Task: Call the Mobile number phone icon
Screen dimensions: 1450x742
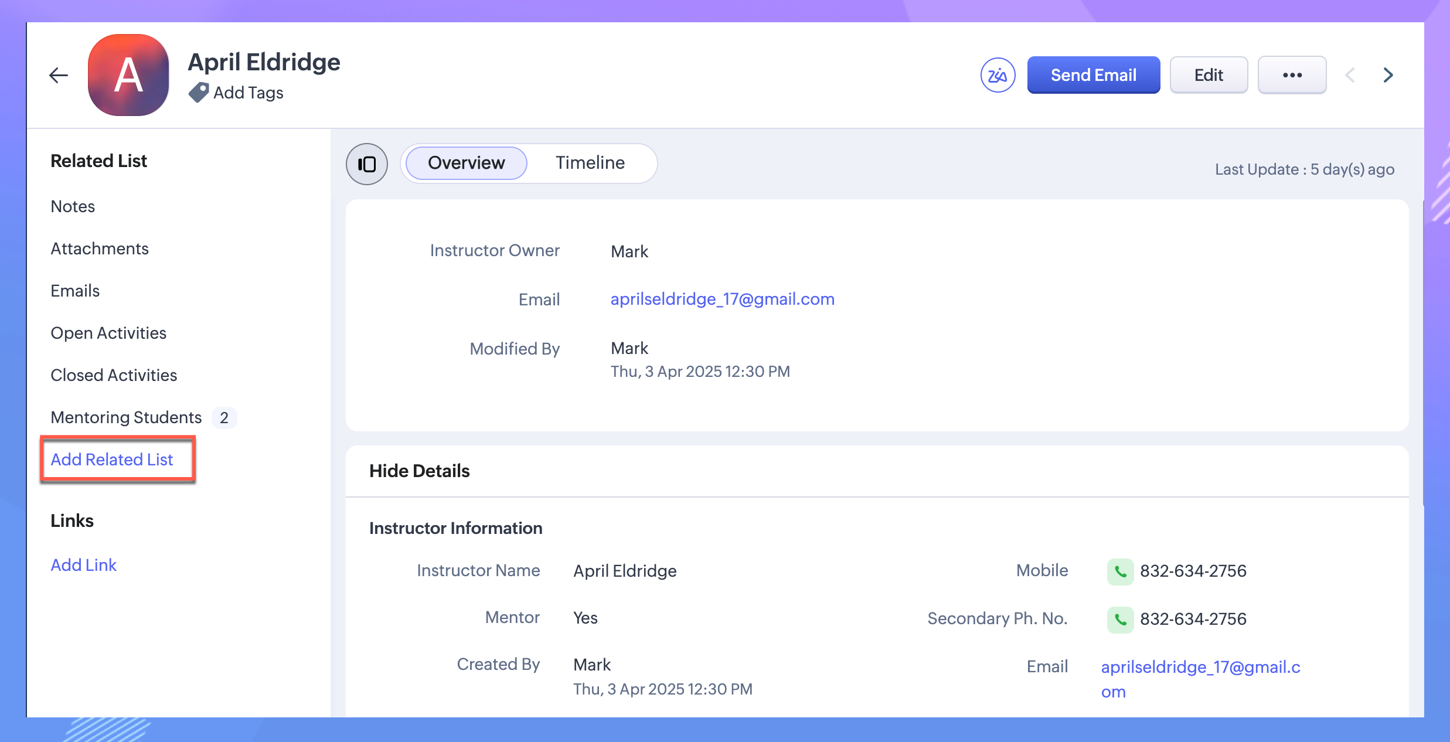Action: click(x=1120, y=571)
